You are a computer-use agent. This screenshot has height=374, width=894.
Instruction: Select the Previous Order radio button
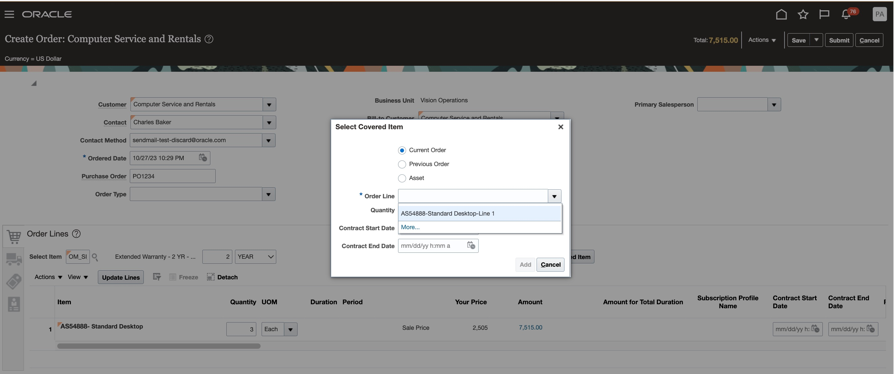402,164
